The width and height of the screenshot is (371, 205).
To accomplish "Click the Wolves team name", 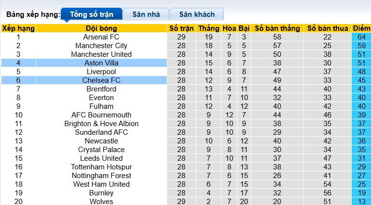I will [x=101, y=201].
